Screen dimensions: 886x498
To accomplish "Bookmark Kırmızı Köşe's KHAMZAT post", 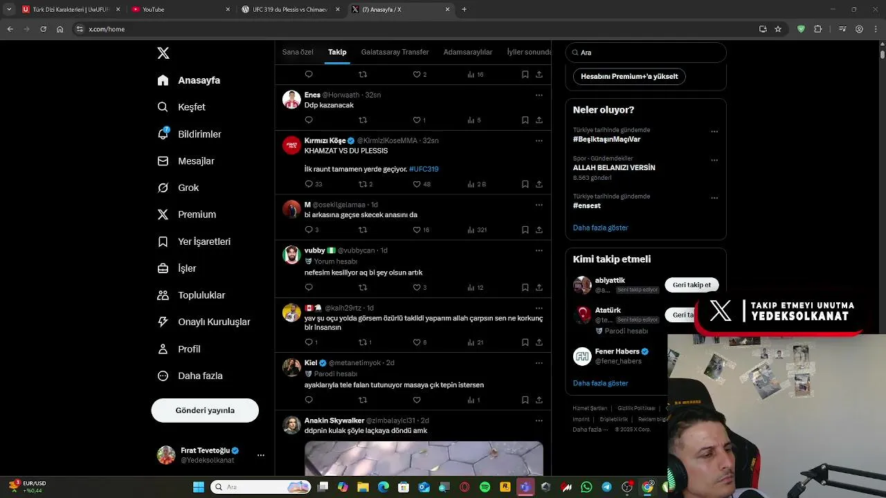I will click(525, 185).
